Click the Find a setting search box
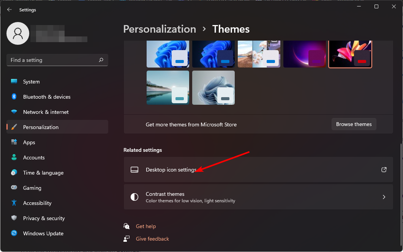Viewport: 403px width, 252px height. point(57,60)
